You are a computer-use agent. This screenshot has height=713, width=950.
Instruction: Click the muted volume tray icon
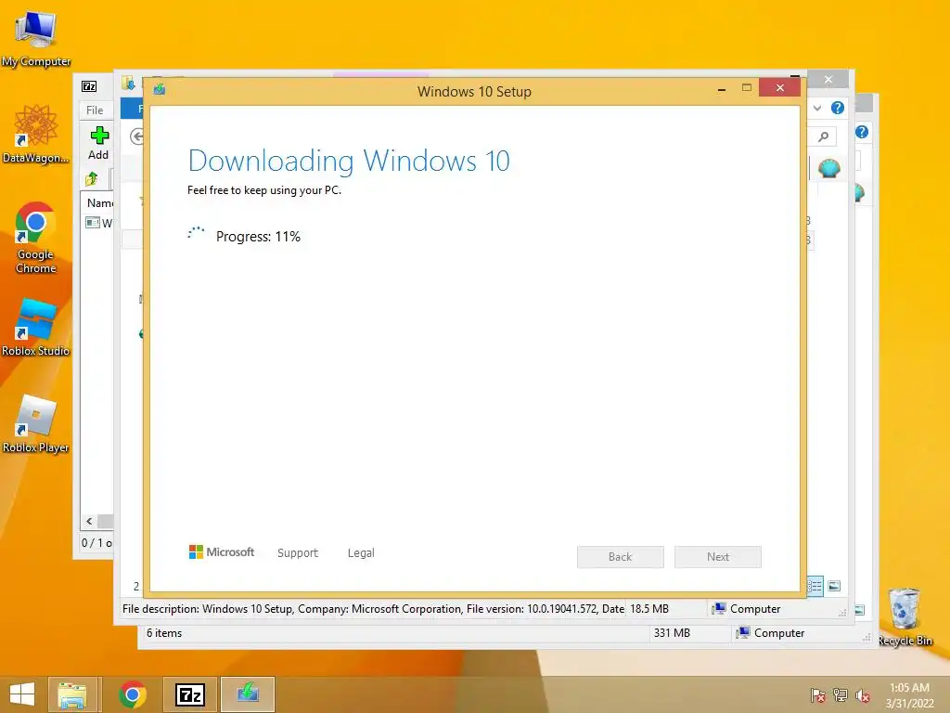coord(863,695)
